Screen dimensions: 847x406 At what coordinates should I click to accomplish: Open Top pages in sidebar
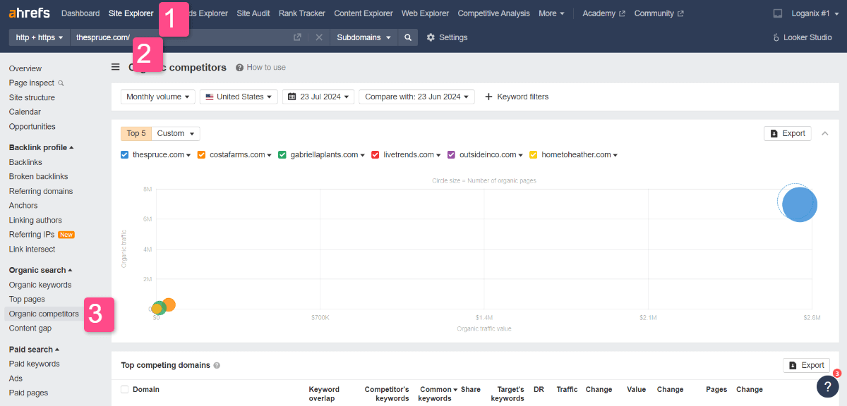click(x=27, y=299)
